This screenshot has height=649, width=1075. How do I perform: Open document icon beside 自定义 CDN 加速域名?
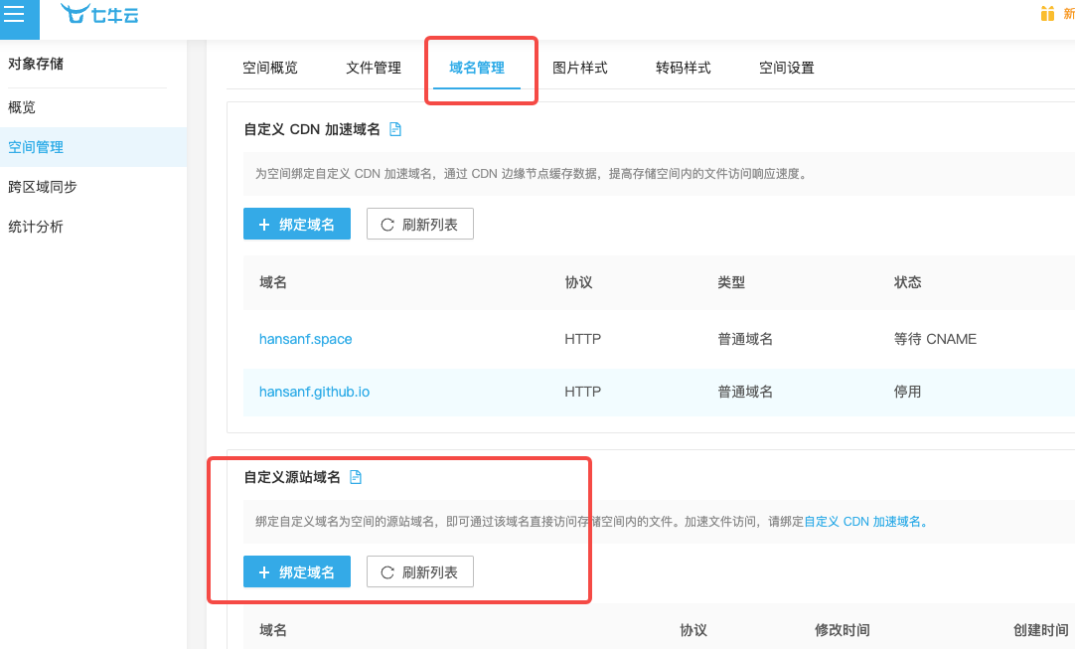[394, 129]
